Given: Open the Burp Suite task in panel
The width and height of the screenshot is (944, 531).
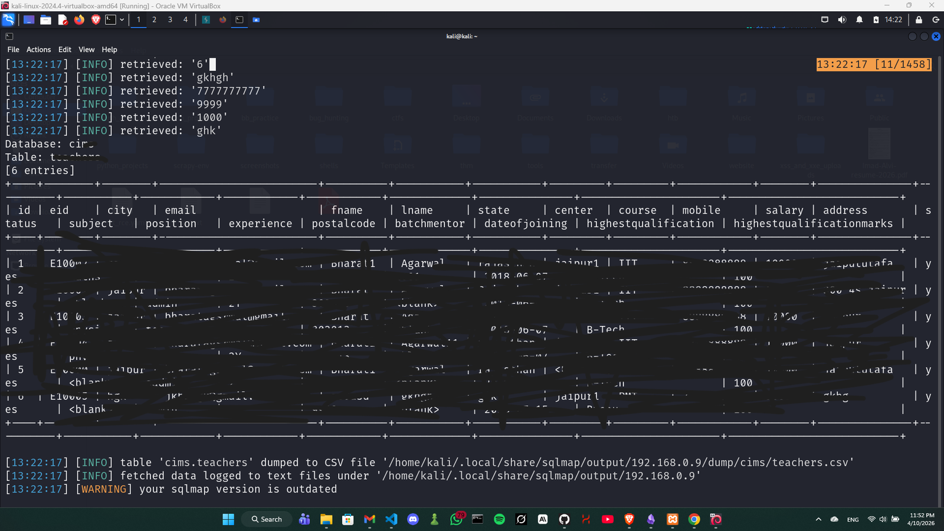Looking at the screenshot, I should click(x=206, y=19).
